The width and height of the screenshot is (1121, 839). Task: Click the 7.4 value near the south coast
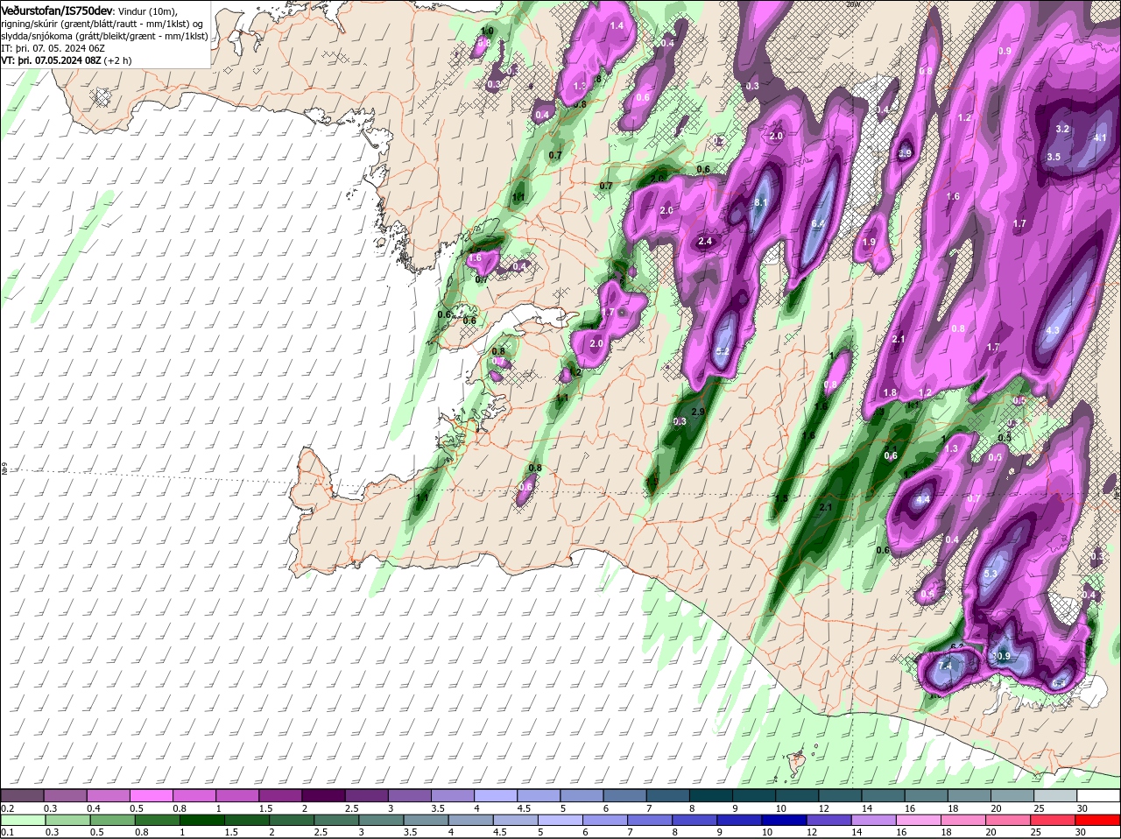[x=944, y=666]
